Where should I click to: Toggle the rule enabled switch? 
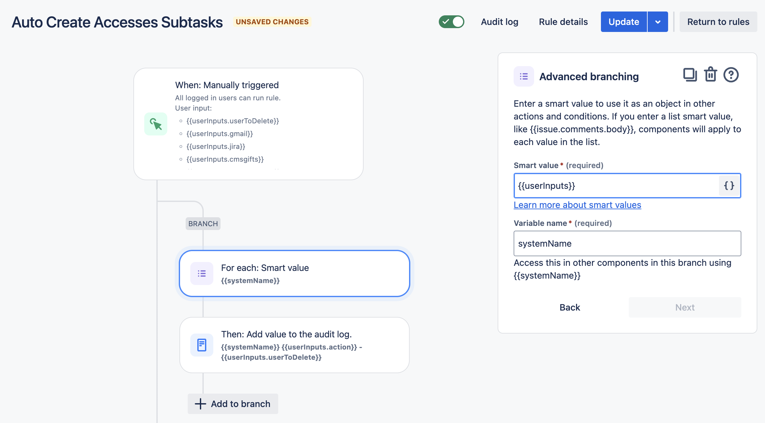tap(451, 22)
